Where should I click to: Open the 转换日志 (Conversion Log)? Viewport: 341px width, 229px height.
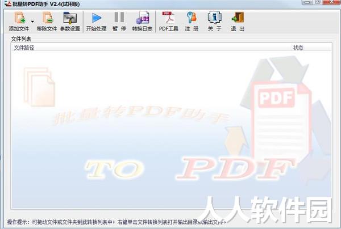tap(142, 21)
